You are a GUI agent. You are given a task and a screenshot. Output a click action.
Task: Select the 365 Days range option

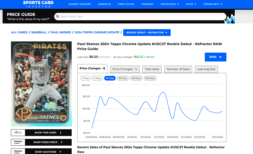(x=150, y=78)
